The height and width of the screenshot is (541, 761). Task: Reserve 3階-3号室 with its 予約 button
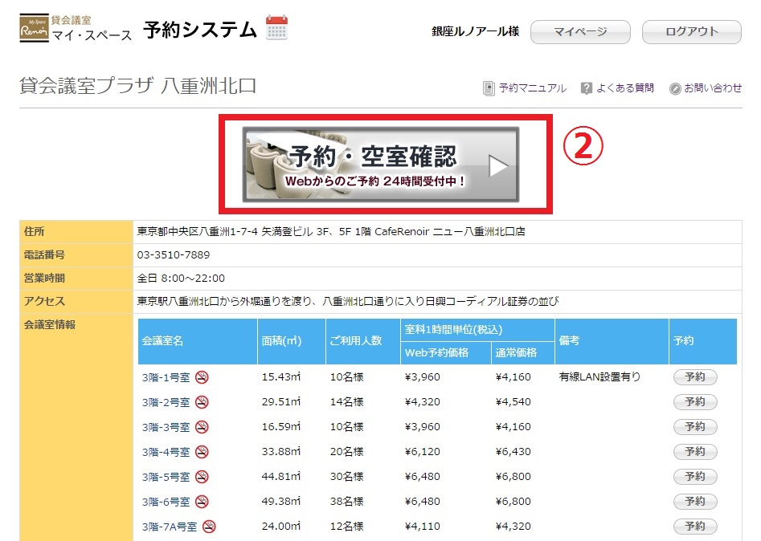695,427
